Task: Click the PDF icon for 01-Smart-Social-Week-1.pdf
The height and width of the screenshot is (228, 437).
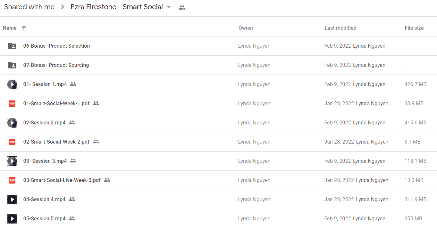Action: coord(12,104)
